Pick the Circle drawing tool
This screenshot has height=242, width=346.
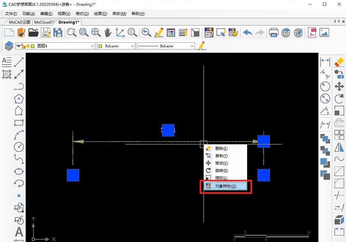pos(19,147)
